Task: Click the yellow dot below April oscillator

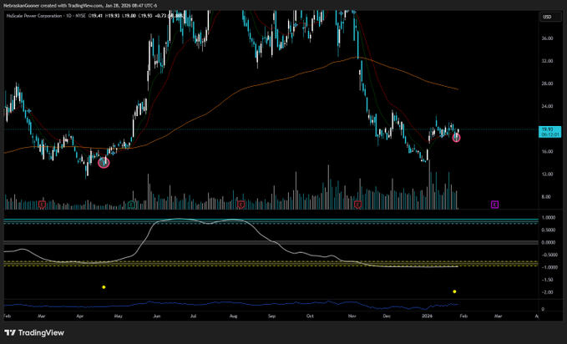Action: click(104, 287)
